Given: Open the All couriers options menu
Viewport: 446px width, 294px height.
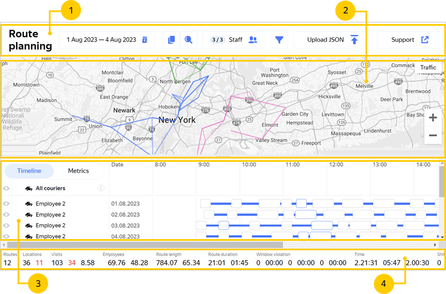Looking at the screenshot, I should click(x=101, y=188).
